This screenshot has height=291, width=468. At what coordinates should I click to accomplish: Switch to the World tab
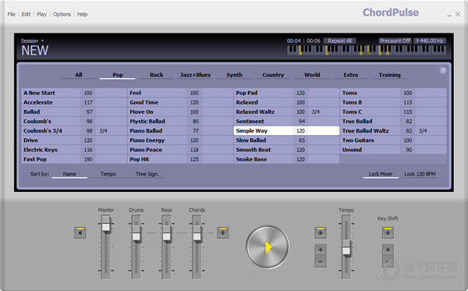tap(312, 75)
